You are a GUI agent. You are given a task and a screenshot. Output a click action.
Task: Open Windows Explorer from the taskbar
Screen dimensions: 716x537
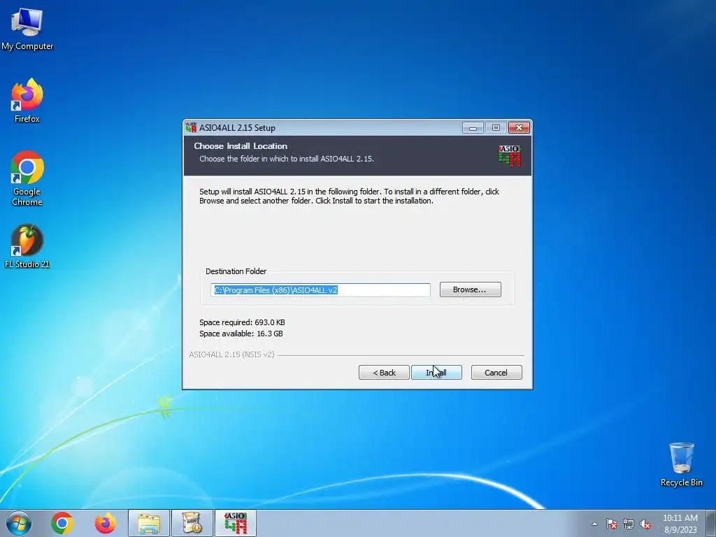(x=149, y=523)
